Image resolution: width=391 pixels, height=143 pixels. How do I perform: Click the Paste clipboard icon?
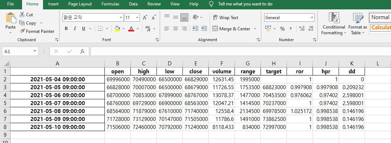point(10,18)
